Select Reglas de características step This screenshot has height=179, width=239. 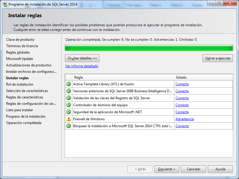click(24, 97)
